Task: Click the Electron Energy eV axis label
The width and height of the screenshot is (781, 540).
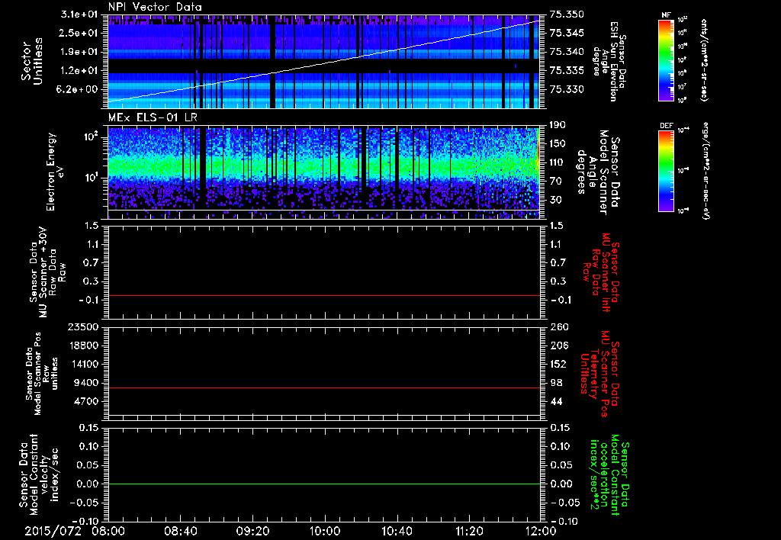Action: 56,170
